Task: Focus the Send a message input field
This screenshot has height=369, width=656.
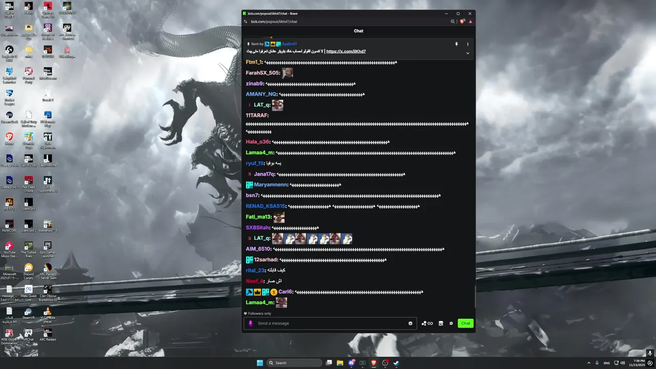Action: click(x=331, y=323)
